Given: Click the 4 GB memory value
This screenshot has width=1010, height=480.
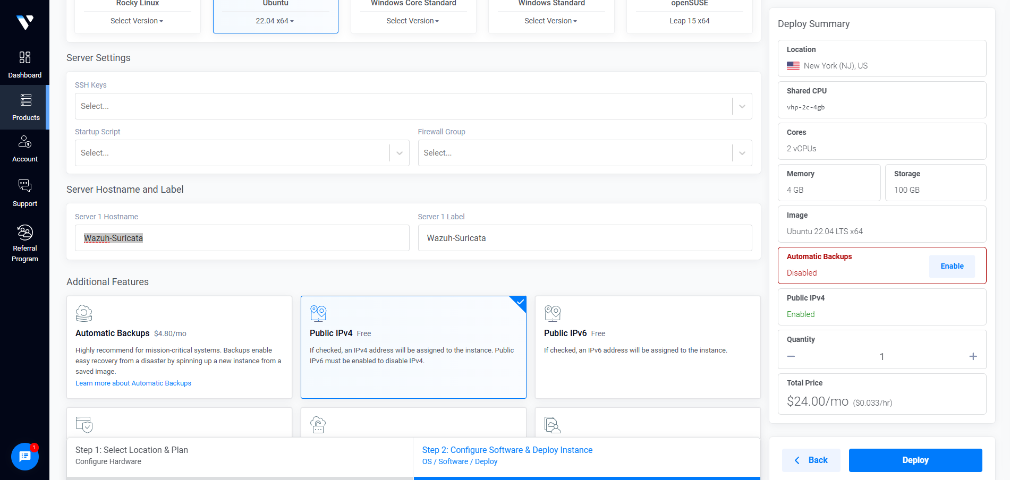Looking at the screenshot, I should point(795,190).
